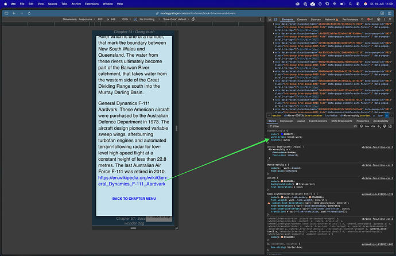The height and width of the screenshot is (256, 396).
Task: Open the Accessibility tab
Action: click(381, 121)
